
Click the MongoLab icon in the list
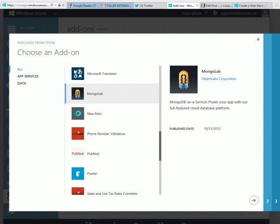78,93
